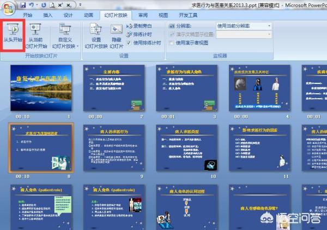Open the Customize Quick Access Toolbar dropdown
Screen dimensions: 327x230
coord(80,5)
